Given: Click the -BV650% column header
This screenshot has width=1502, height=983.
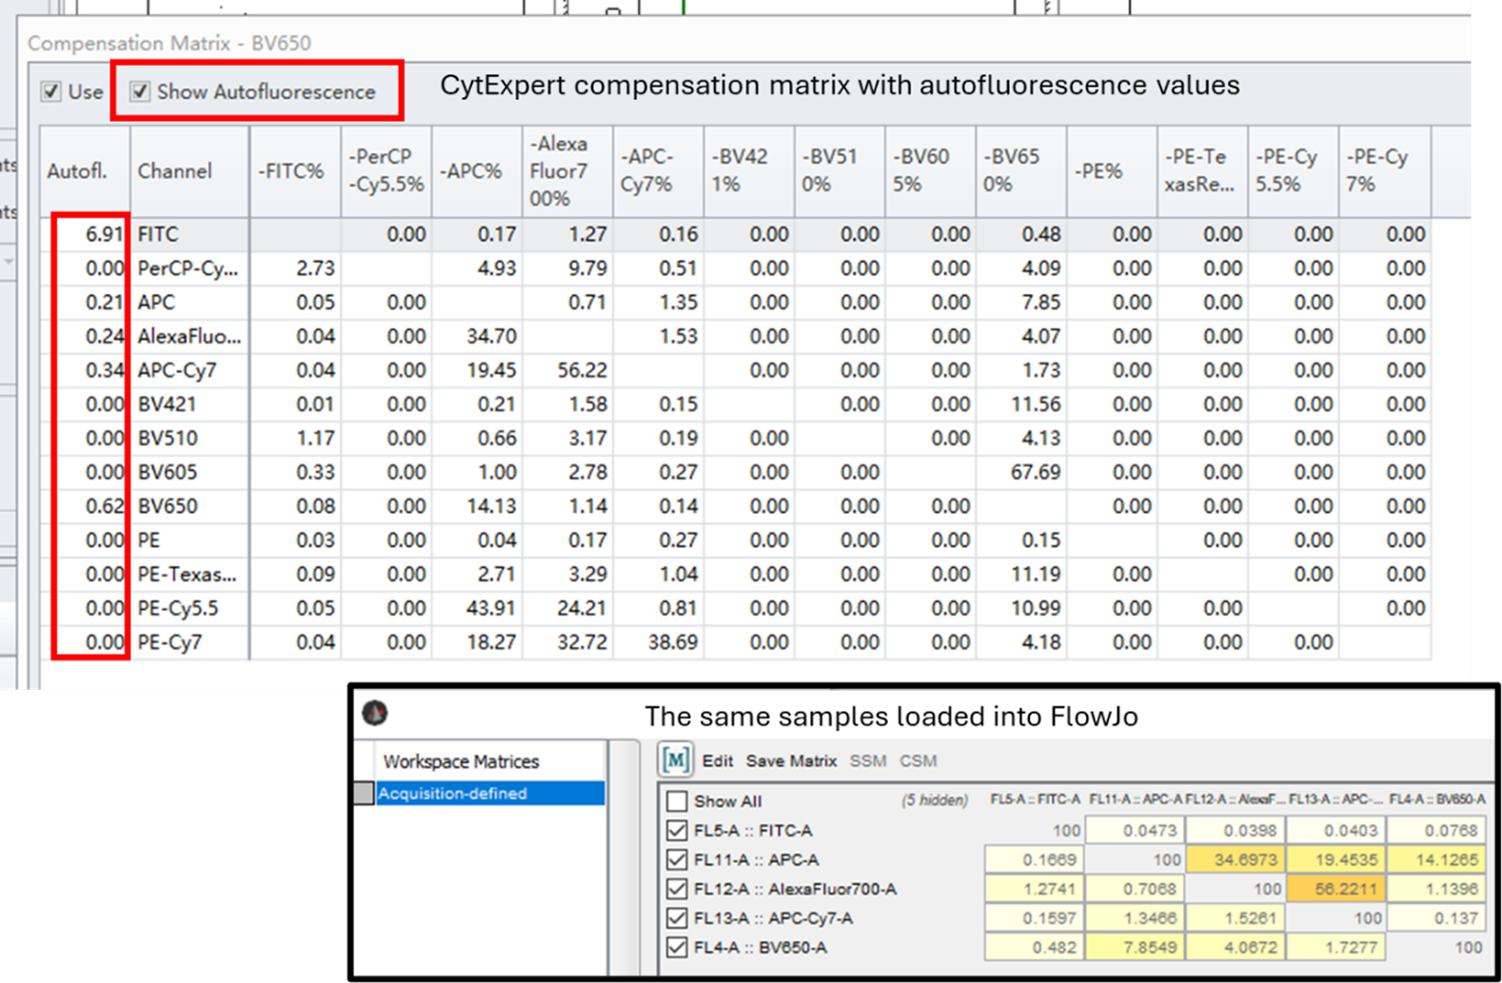Looking at the screenshot, I should pos(1021,171).
